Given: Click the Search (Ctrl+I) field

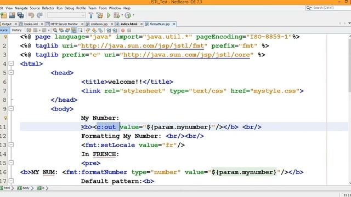Looking at the screenshot, I should coord(329,8).
